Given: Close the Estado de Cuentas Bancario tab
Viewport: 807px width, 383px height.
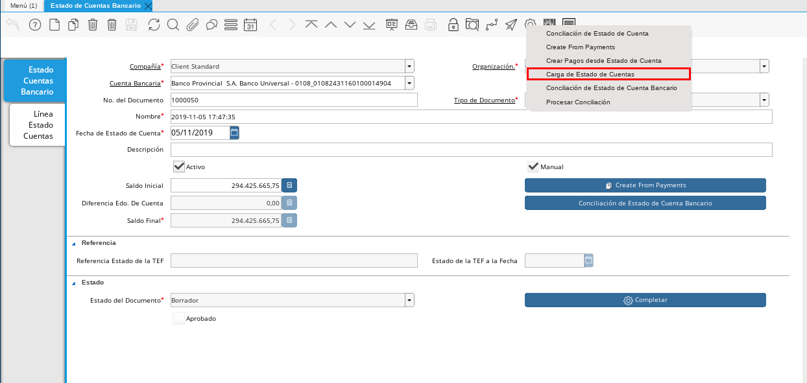Looking at the screenshot, I should [x=148, y=6].
